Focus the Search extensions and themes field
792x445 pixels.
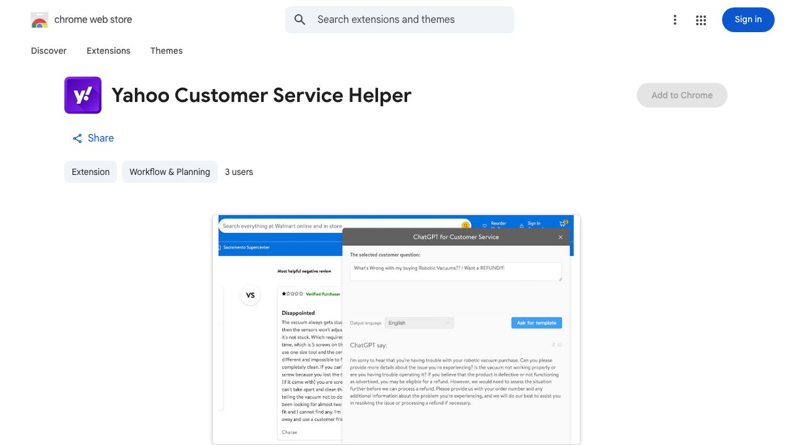point(400,20)
